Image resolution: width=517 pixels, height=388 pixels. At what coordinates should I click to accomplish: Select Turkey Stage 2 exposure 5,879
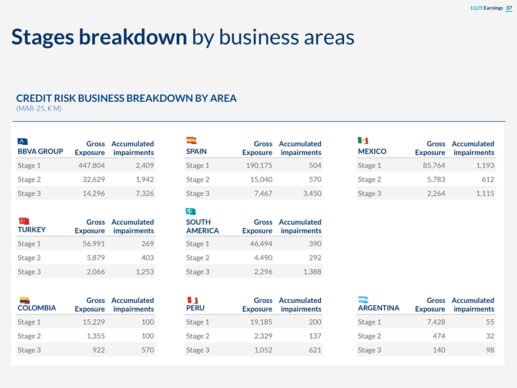coord(96,257)
